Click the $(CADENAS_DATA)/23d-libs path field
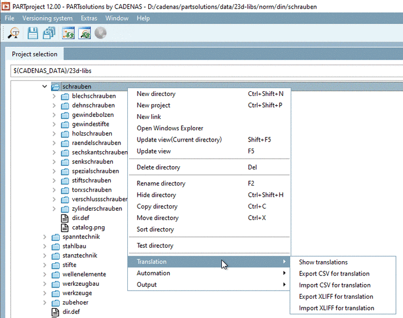This screenshot has height=318, width=403. pyautogui.click(x=207, y=71)
